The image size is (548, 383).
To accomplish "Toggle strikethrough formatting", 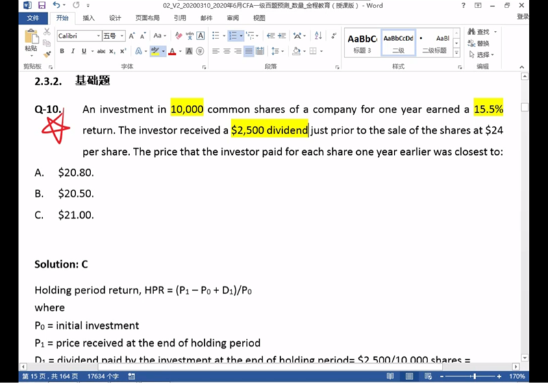I will (101, 51).
